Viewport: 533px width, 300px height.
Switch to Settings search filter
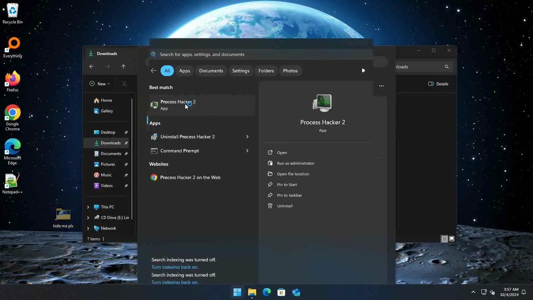tap(241, 71)
